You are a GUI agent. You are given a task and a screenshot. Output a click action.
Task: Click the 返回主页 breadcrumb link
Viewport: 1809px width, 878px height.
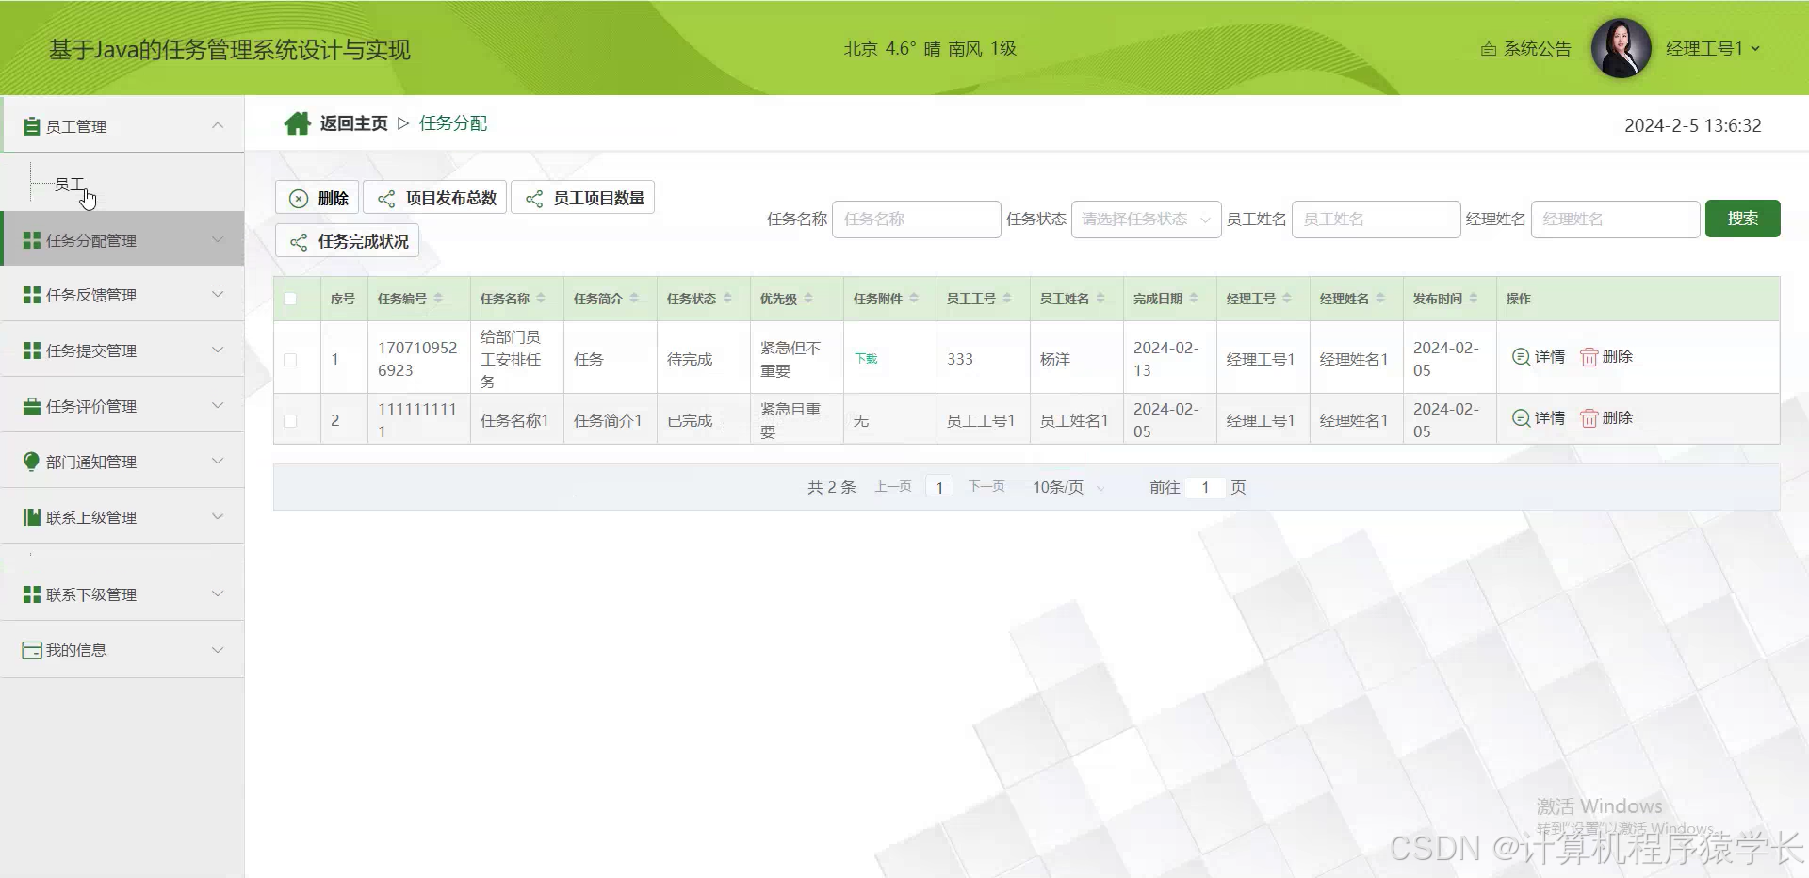(x=353, y=123)
